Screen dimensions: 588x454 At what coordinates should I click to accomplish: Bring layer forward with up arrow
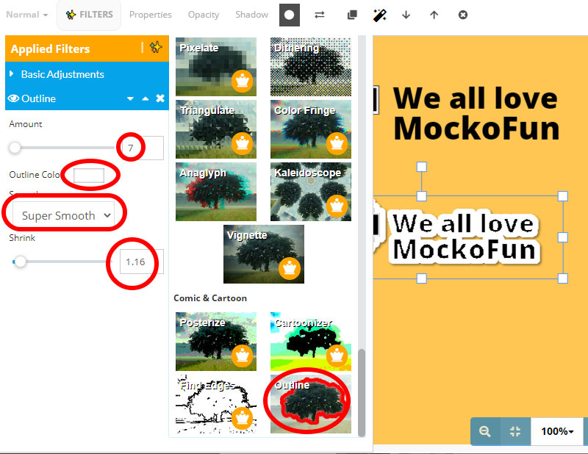coord(434,15)
